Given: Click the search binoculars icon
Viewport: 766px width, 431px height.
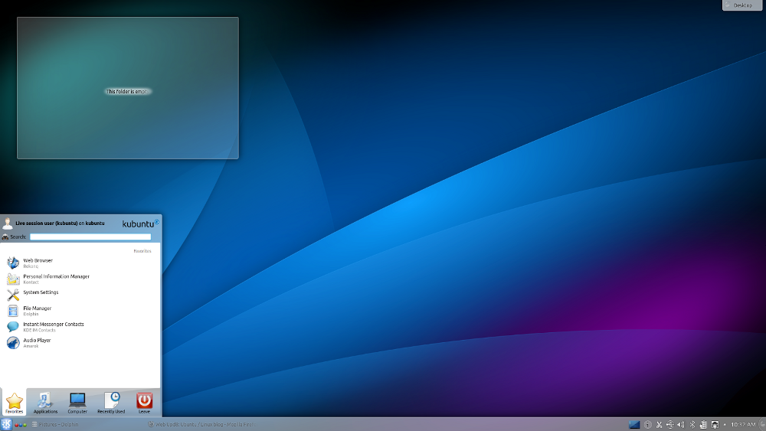Looking at the screenshot, I should pyautogui.click(x=5, y=237).
